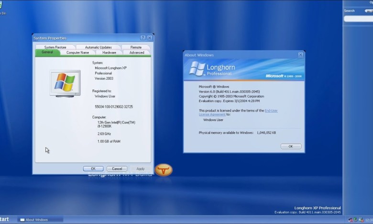Select the General tab

pos(47,52)
